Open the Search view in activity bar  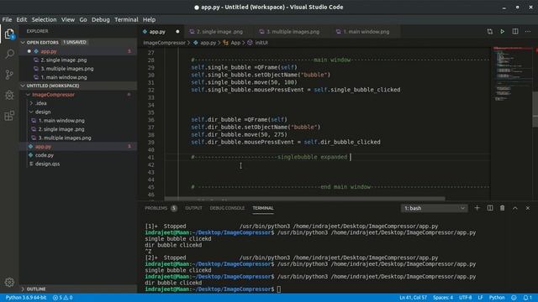tap(9, 54)
